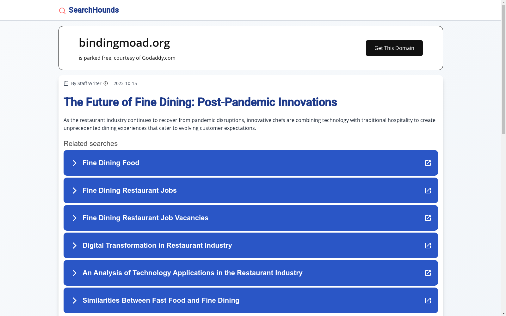Open external icon on Technology Applications analysis row
Viewport: 506px width, 316px height.
point(428,273)
